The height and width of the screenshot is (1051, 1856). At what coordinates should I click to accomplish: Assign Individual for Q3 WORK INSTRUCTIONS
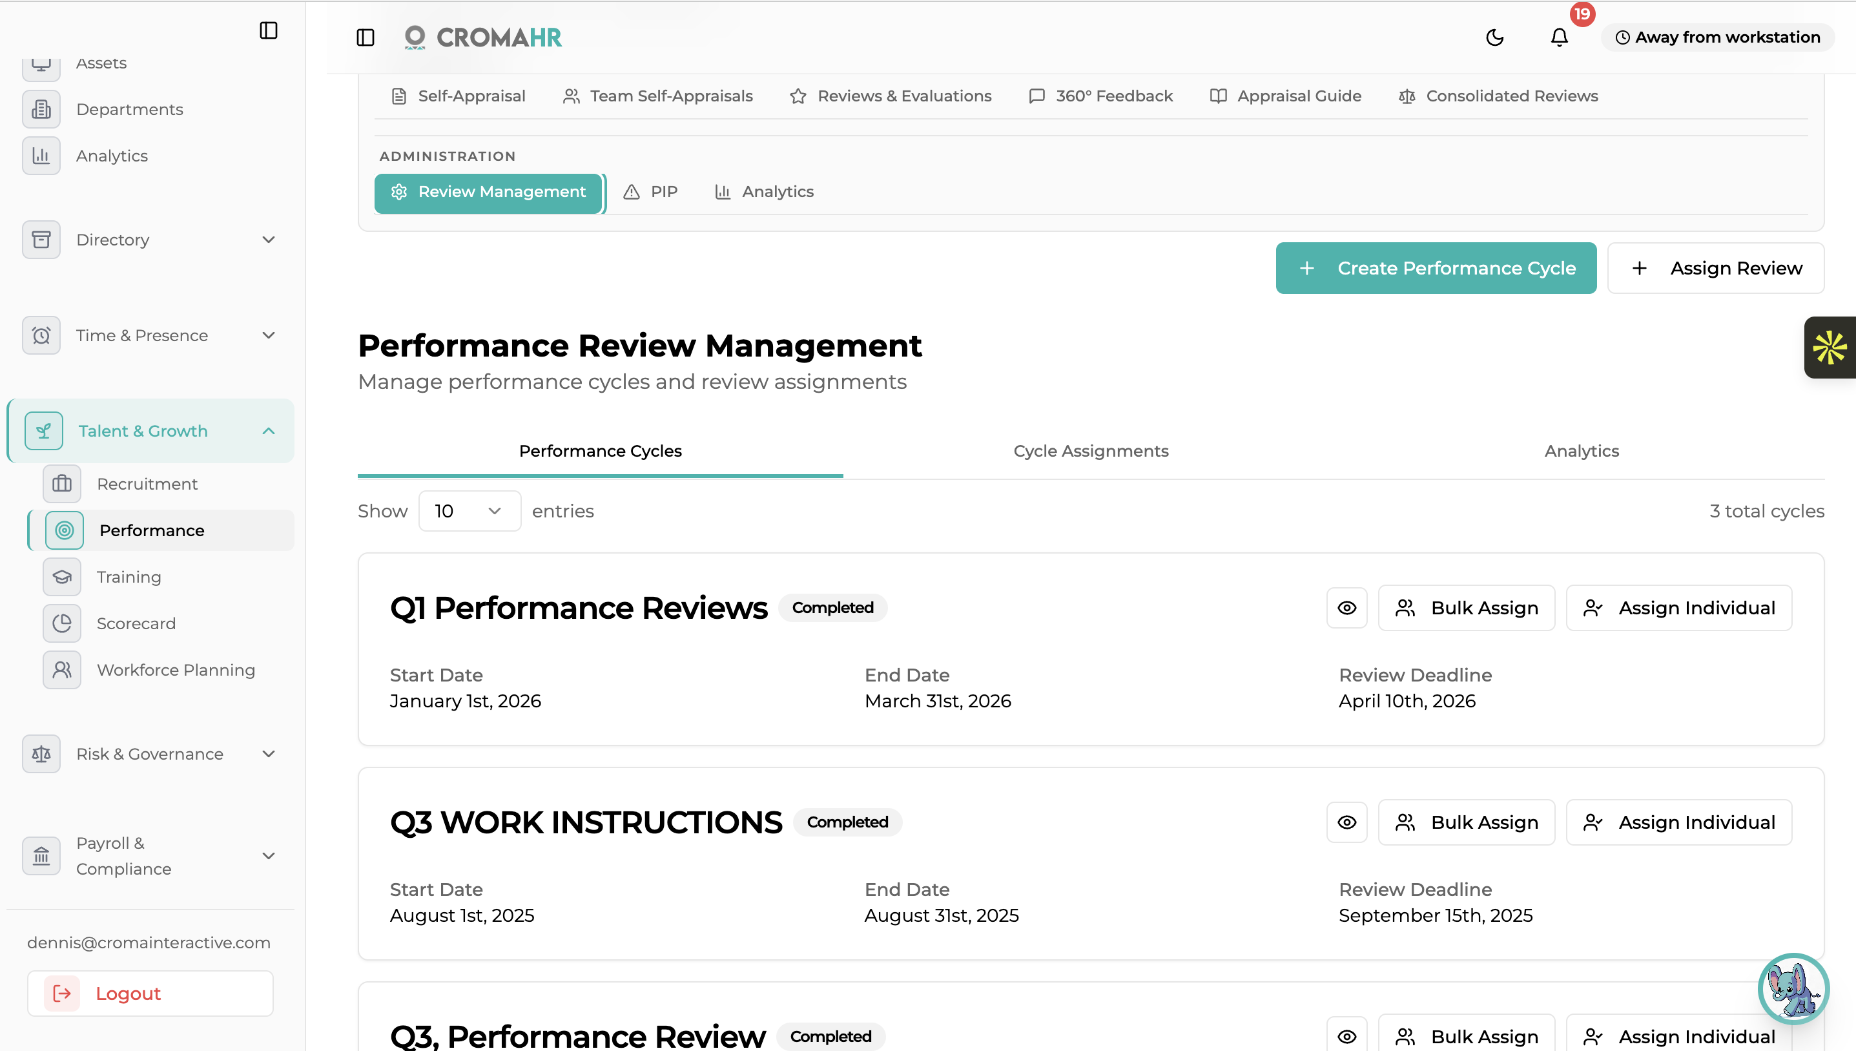[x=1679, y=822]
